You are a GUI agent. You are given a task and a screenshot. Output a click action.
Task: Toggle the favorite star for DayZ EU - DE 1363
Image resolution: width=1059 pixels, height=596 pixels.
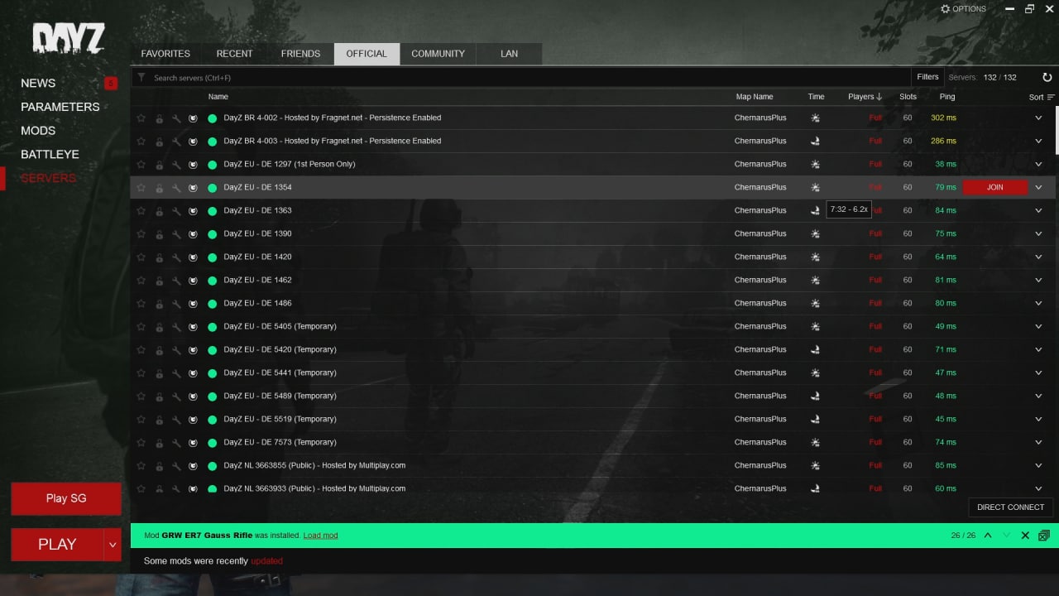(141, 210)
